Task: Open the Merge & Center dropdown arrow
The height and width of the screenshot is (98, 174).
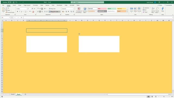Action: [60, 12]
